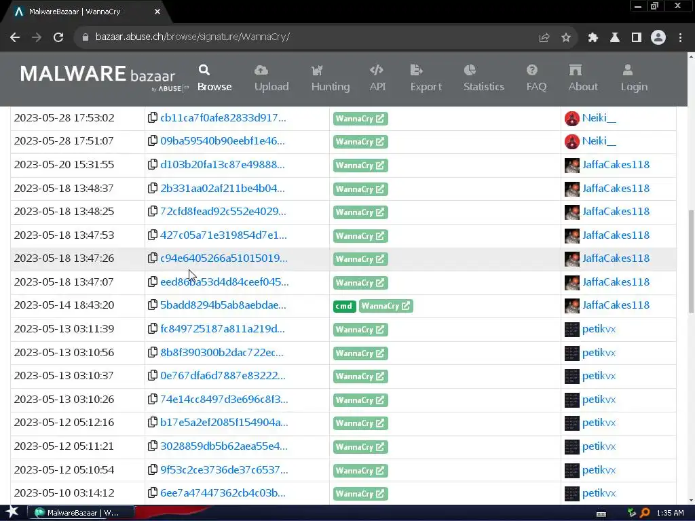Click JaffaCakes118 avatar in 13:47:26 row
Viewport: 695px width, 521px height.
(x=571, y=258)
